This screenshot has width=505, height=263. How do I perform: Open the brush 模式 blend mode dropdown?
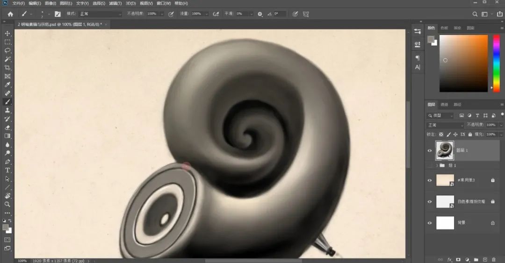coord(101,14)
